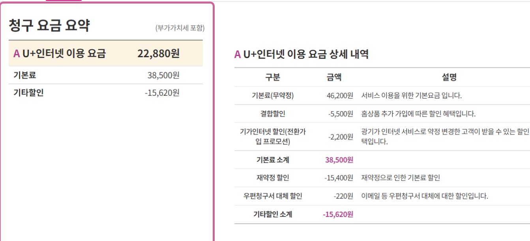Click the 설명 column header
The height and width of the screenshot is (241, 530).
(449, 77)
